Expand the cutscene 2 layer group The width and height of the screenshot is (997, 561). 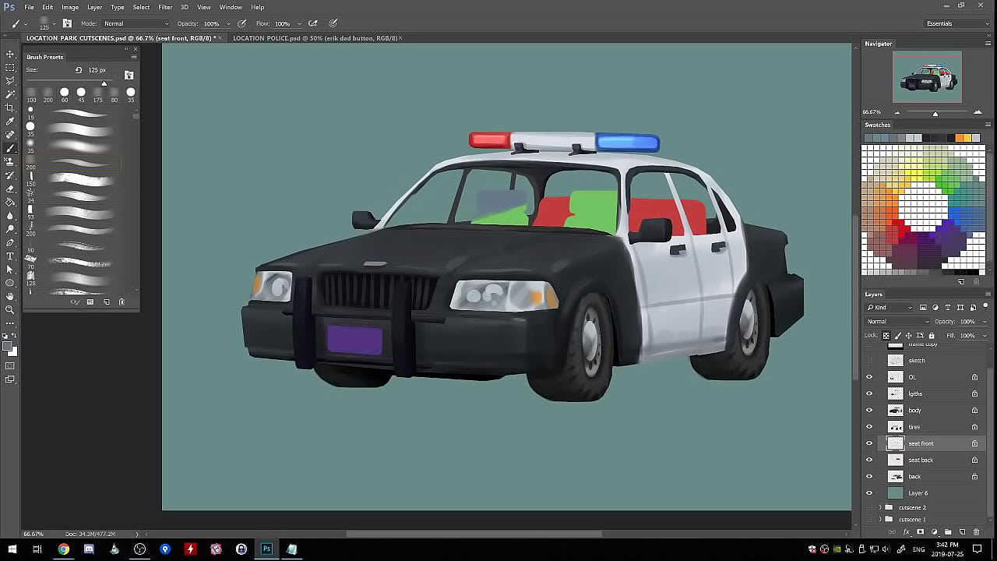coord(880,507)
